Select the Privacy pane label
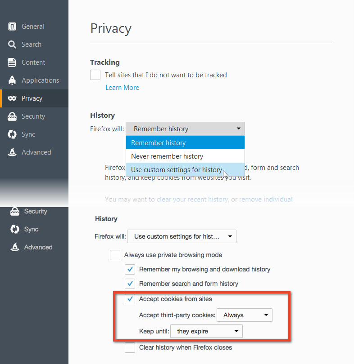Image resolution: width=354 pixels, height=364 pixels. (32, 98)
